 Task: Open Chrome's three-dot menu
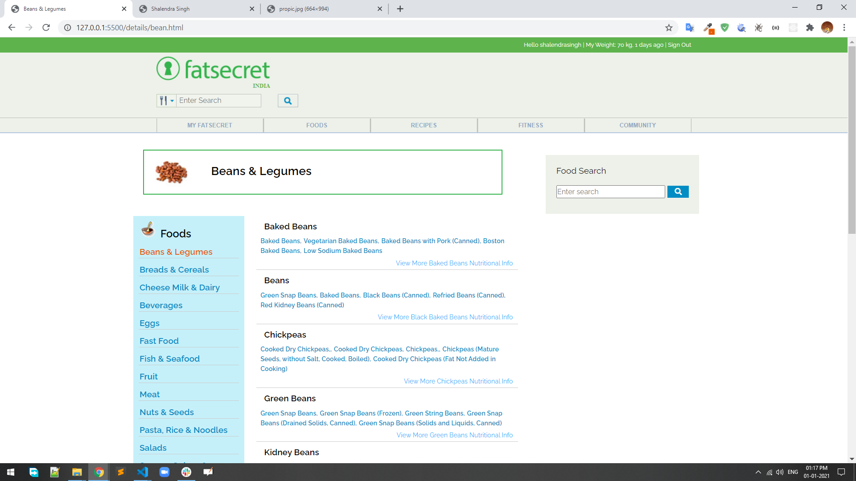(x=844, y=28)
